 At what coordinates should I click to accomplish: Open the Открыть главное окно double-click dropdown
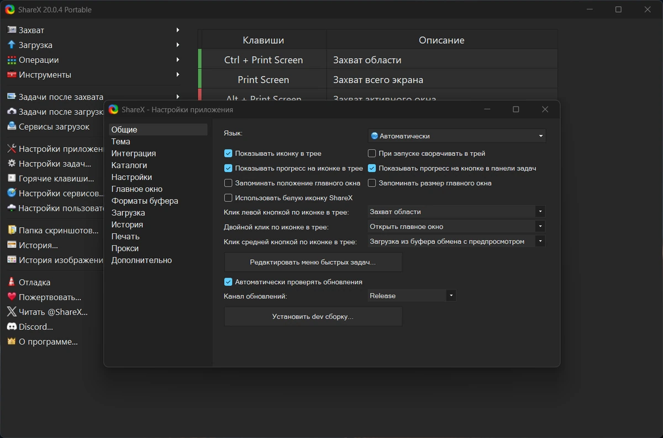click(457, 226)
